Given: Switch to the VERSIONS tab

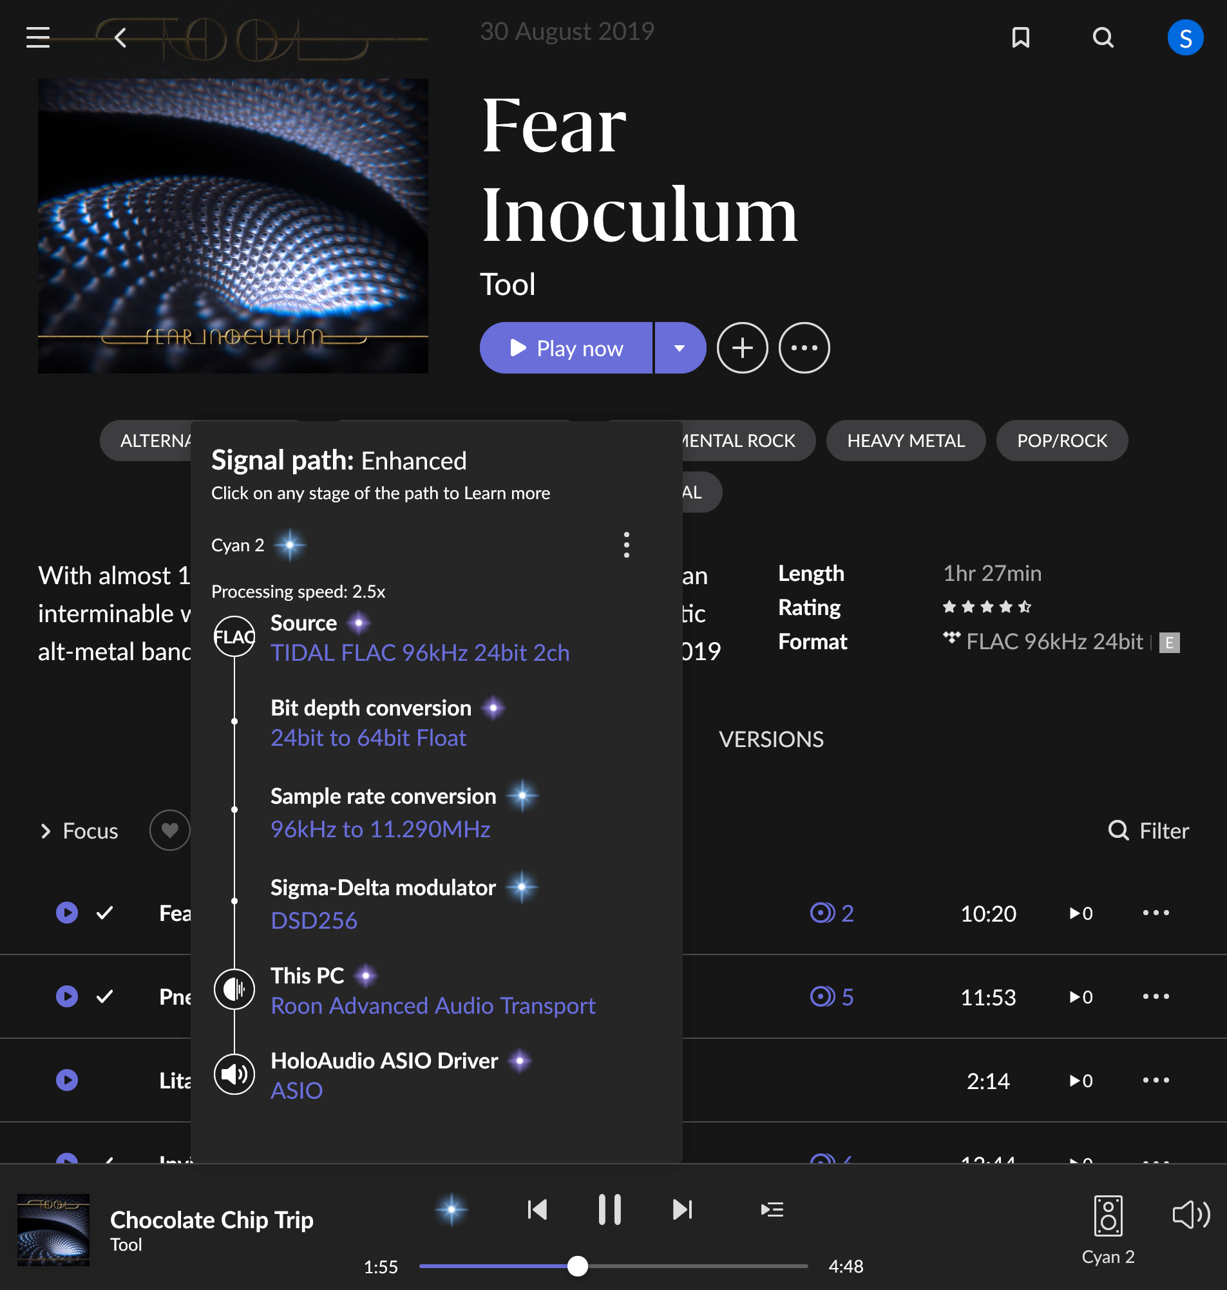Looking at the screenshot, I should tap(770, 739).
